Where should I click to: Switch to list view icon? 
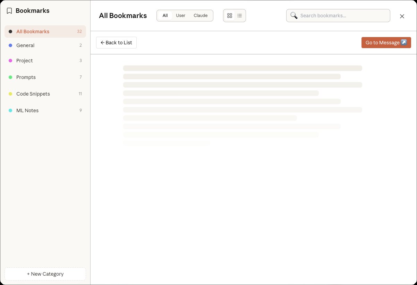pos(239,16)
